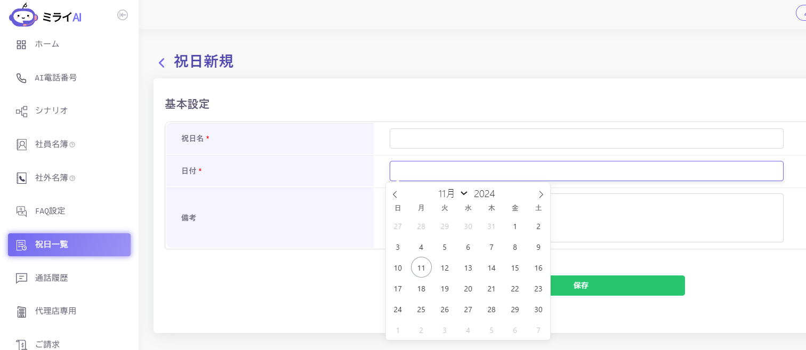
Task: Collapse the sidebar with the arrow icon
Action: click(x=123, y=15)
